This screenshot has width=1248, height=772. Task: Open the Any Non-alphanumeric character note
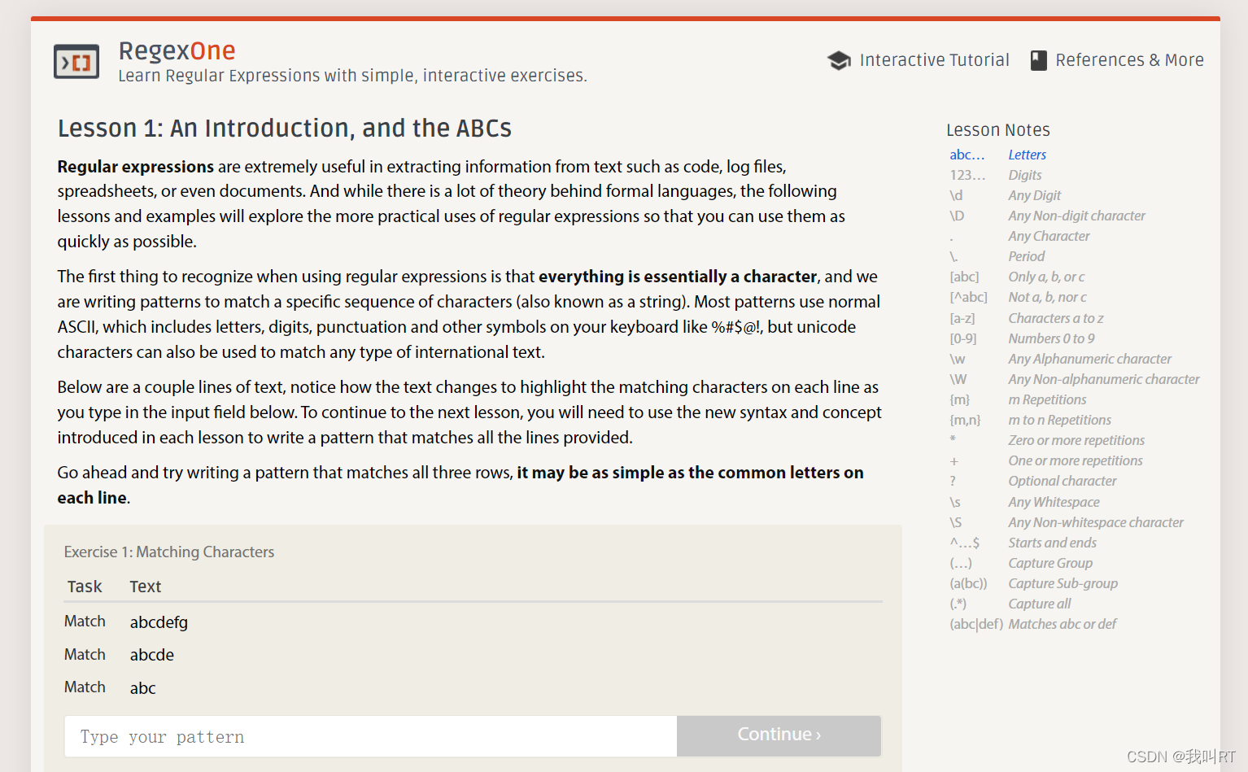1104,379
